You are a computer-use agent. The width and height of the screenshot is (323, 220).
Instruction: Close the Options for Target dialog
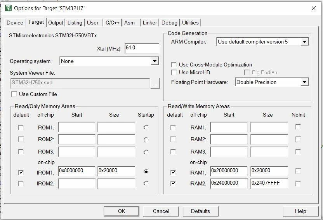coord(314,8)
